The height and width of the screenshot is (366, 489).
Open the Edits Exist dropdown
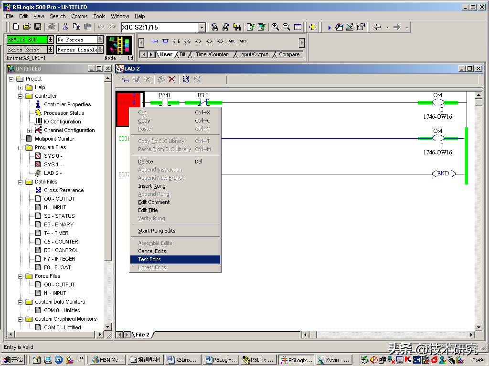tap(50, 50)
